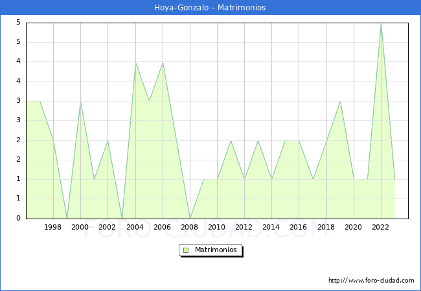The image size is (421, 291).
Task: Click the 0 y-axis label
Action: tap(18, 218)
